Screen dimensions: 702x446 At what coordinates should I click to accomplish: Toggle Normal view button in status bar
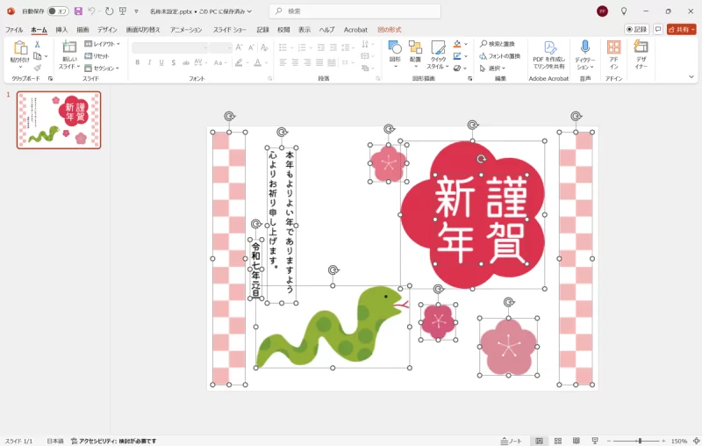click(539, 441)
